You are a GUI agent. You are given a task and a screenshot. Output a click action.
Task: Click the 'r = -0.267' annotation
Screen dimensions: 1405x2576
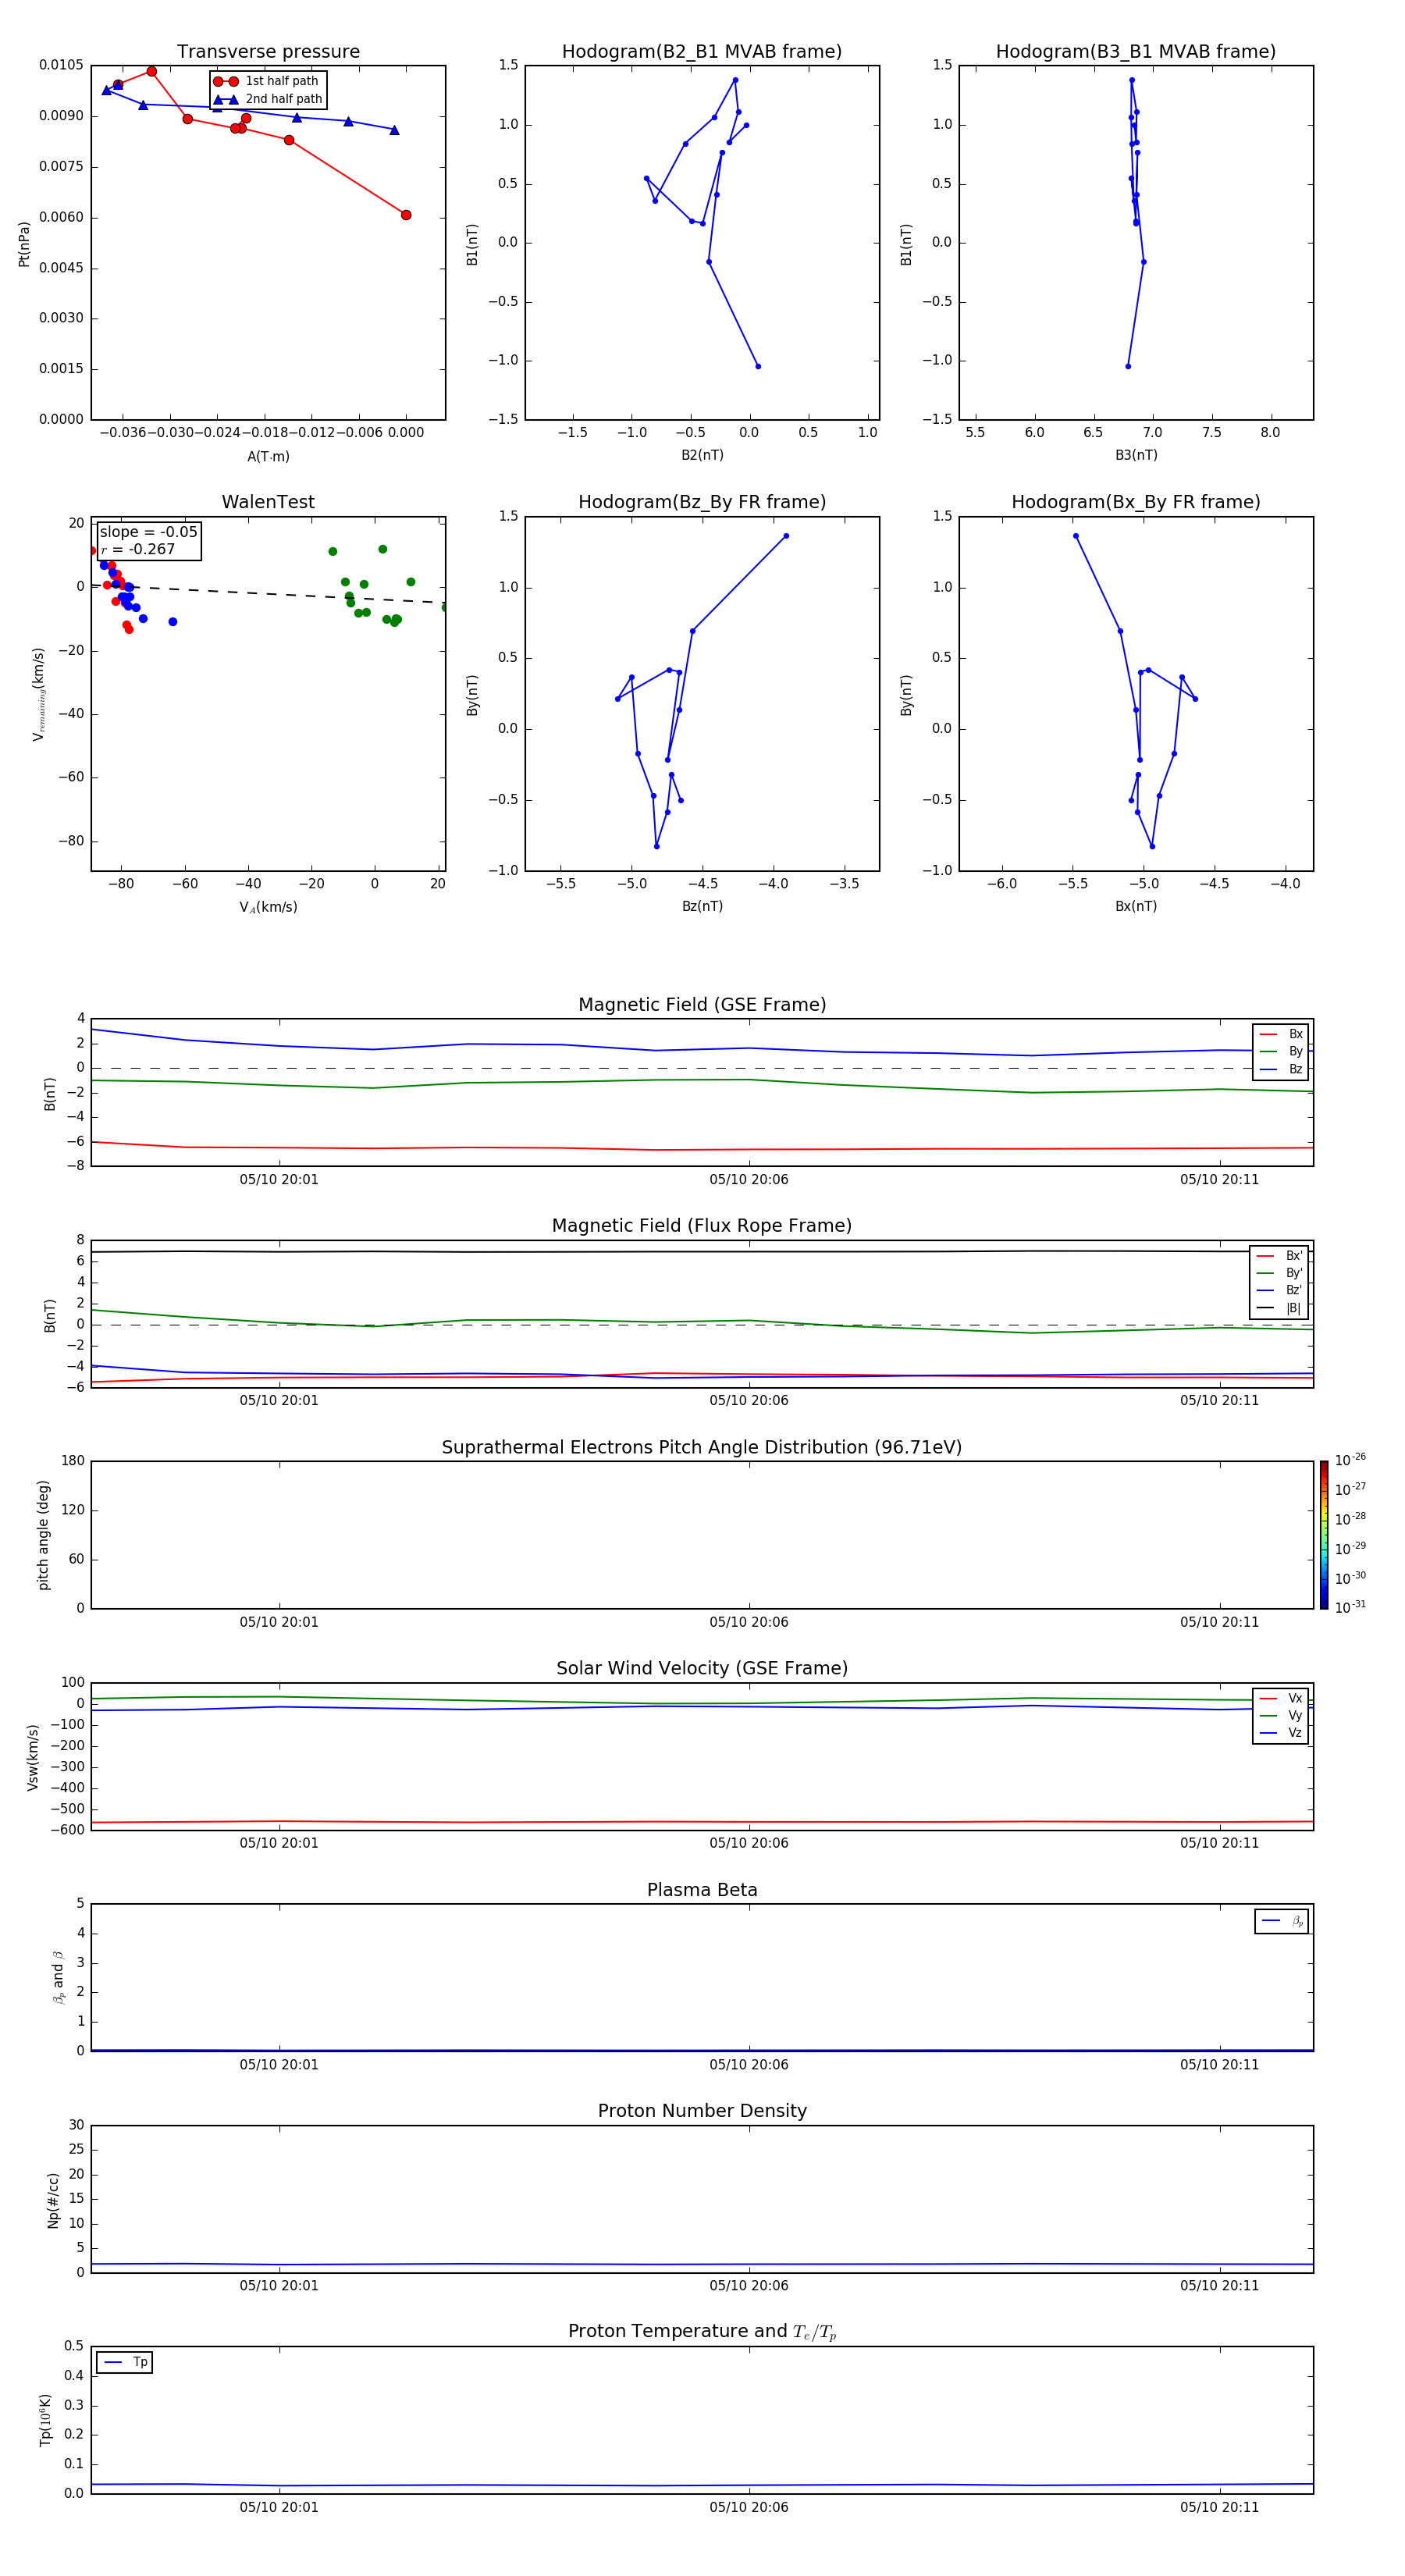(x=138, y=549)
